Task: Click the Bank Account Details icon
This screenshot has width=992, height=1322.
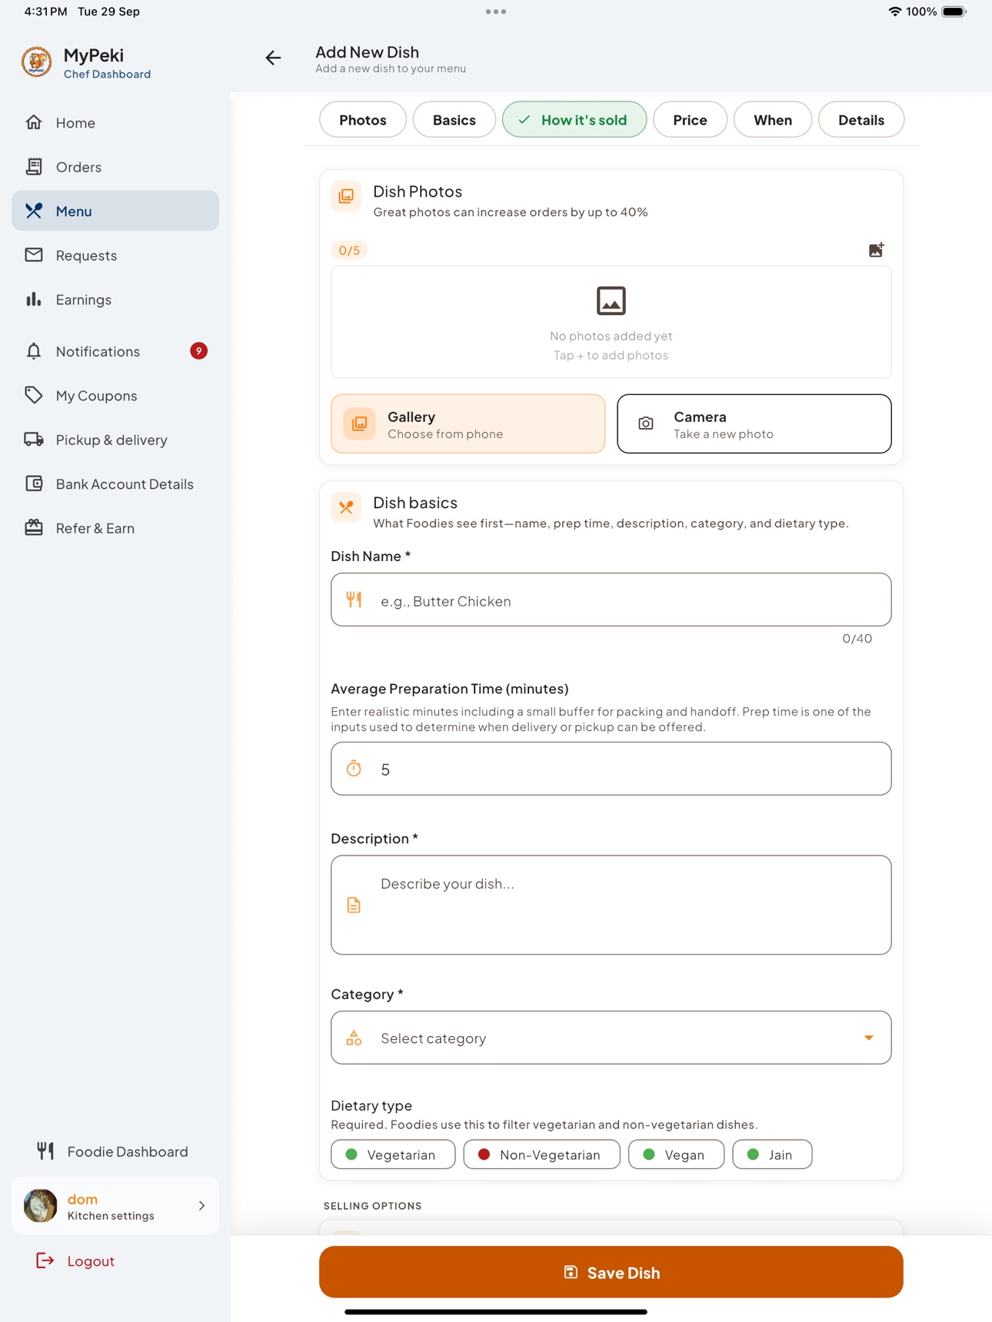Action: pos(34,483)
